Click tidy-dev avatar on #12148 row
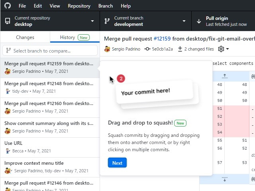 8,91
